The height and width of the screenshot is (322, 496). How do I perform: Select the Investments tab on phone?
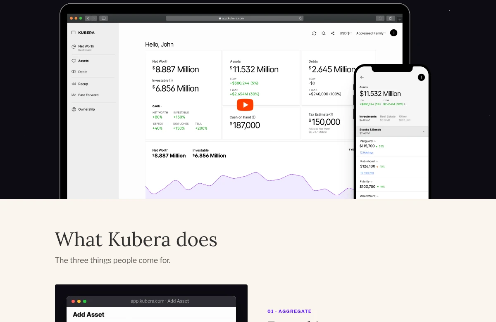point(368,118)
